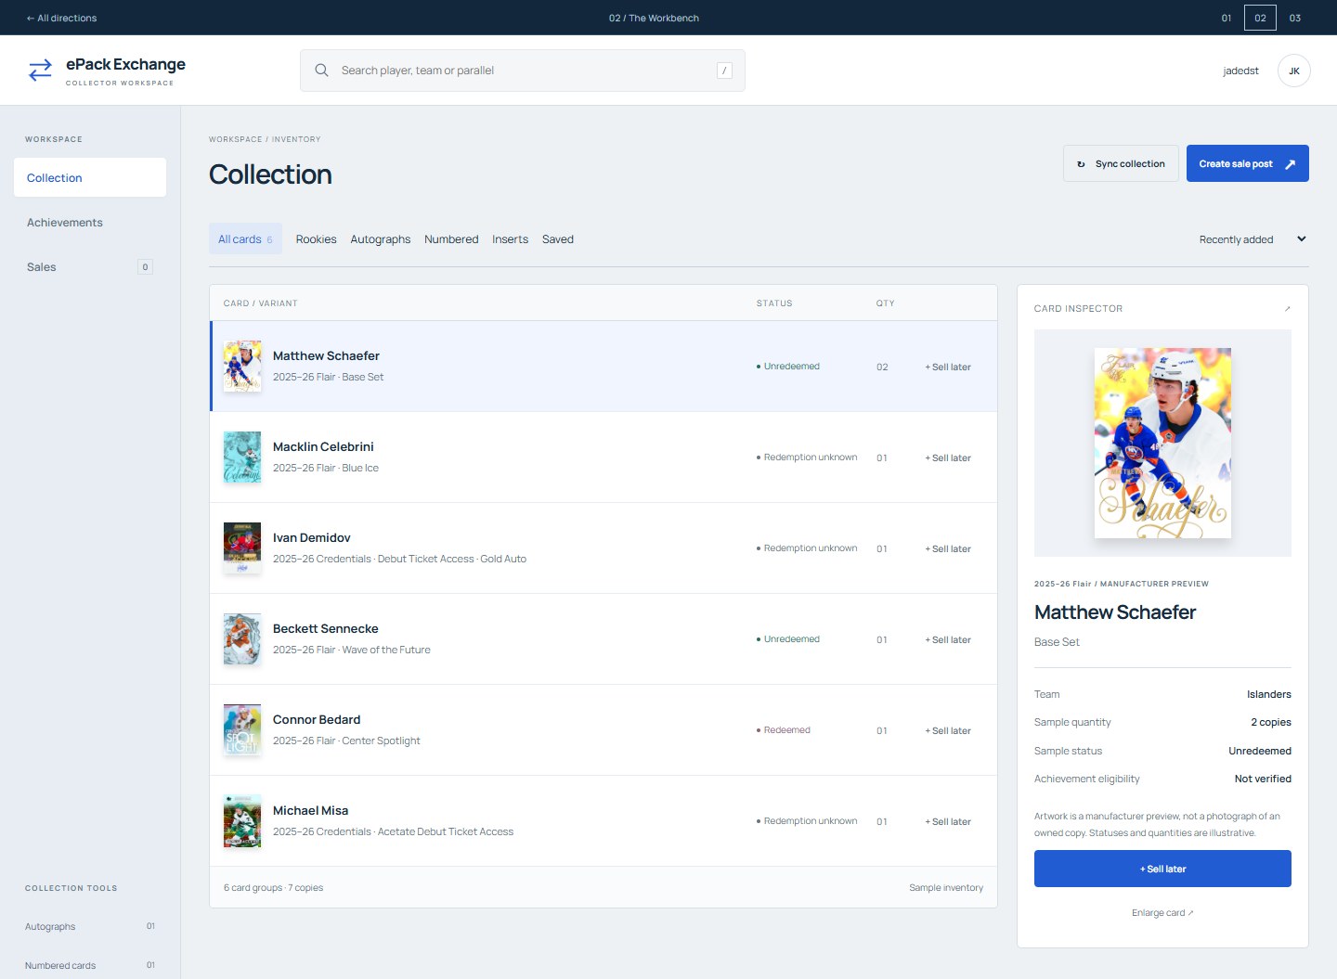Open the JK user avatar
Viewport: 1337px width, 979px height.
click(x=1293, y=71)
